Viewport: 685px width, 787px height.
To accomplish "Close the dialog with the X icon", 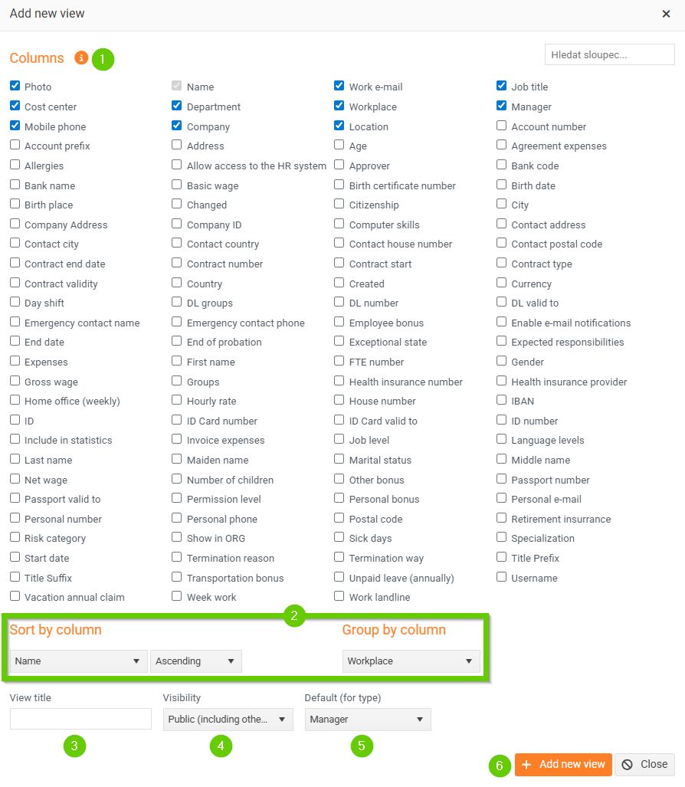I will [666, 14].
